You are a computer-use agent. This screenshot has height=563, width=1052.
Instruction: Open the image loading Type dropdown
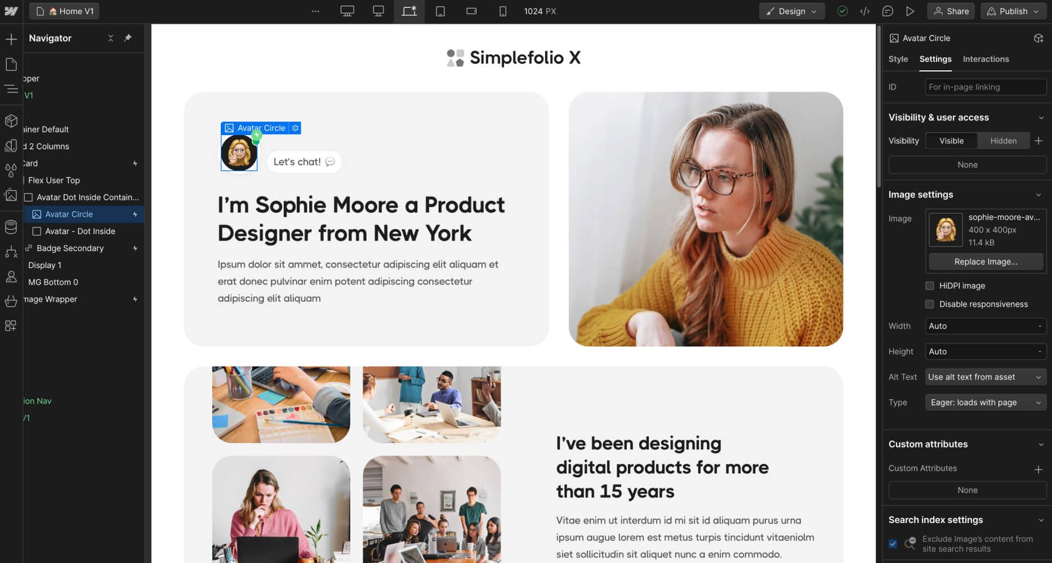click(x=986, y=403)
